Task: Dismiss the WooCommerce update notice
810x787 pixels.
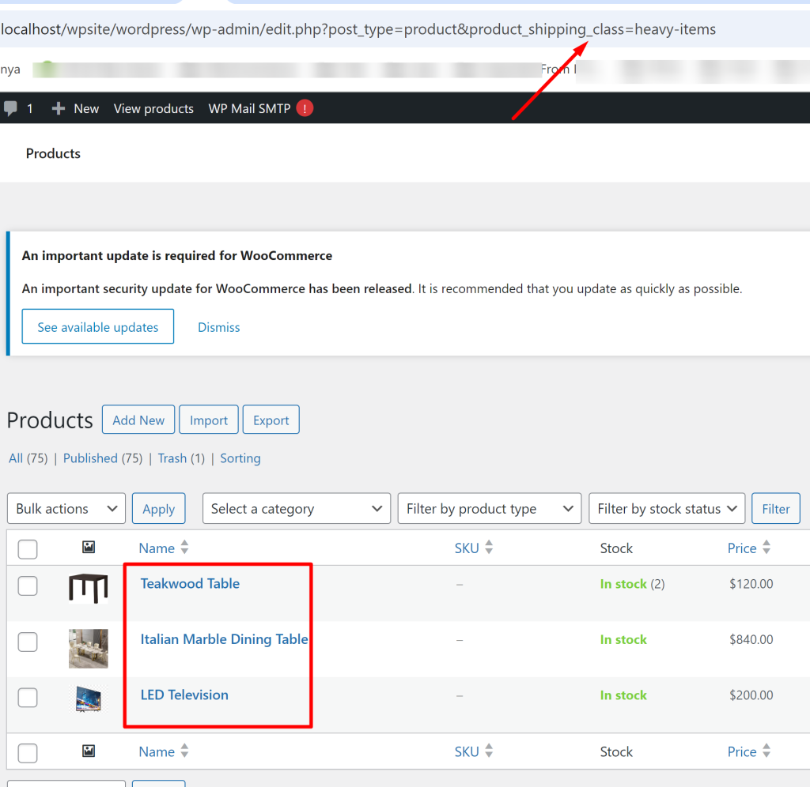Action: click(219, 327)
